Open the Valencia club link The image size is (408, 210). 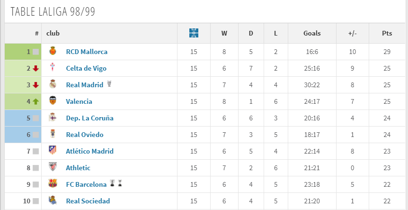pyautogui.click(x=79, y=101)
